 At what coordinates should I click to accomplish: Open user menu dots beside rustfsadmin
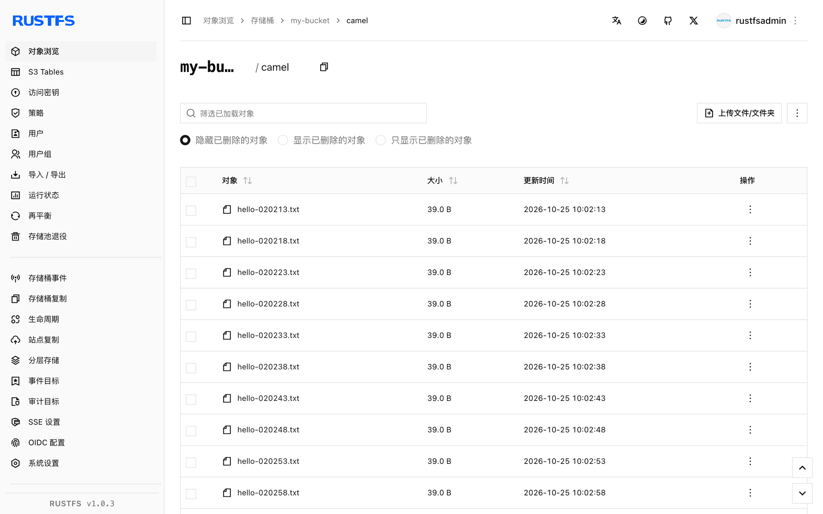pyautogui.click(x=795, y=21)
